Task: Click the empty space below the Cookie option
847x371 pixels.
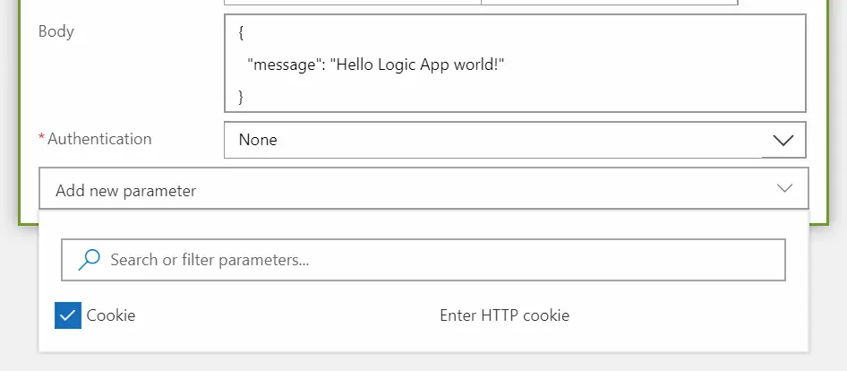Action: click(423, 341)
